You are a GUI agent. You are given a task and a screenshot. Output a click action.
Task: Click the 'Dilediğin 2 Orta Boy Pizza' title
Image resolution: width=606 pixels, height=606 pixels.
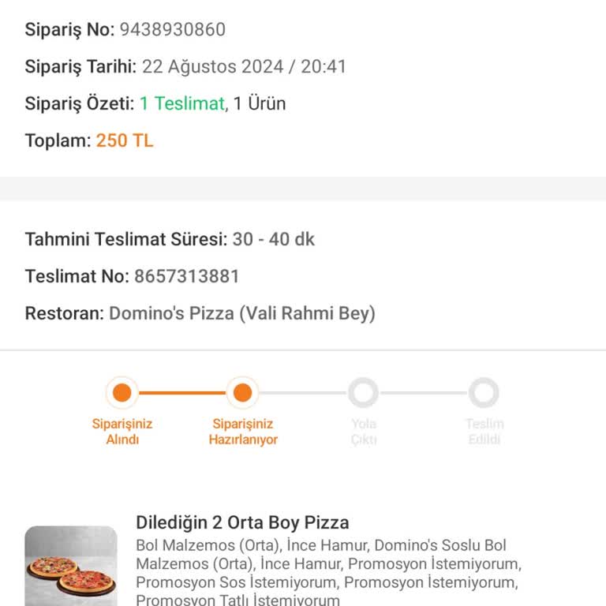coord(242,522)
